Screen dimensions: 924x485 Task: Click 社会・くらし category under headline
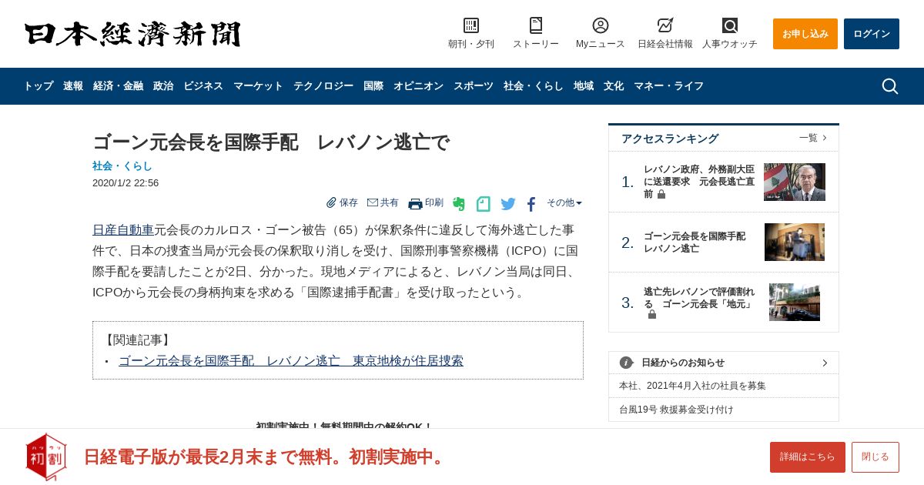(x=122, y=166)
